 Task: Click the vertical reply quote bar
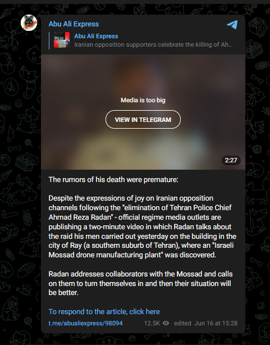tap(49, 40)
